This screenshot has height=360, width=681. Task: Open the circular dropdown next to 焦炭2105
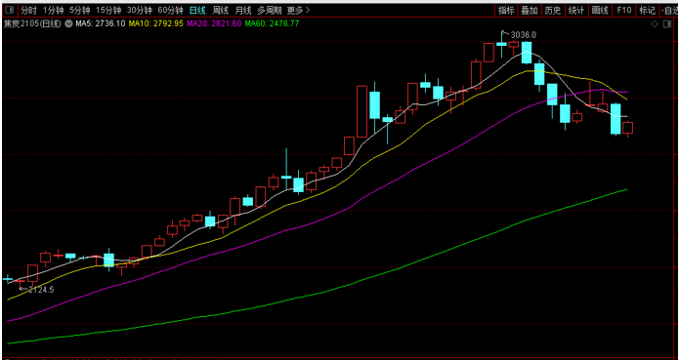tap(68, 23)
